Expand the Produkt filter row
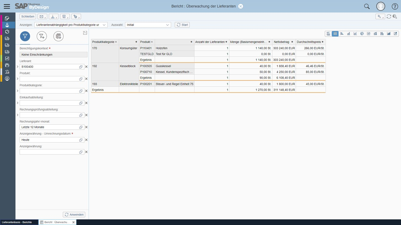The image size is (401, 225). (x=18, y=79)
